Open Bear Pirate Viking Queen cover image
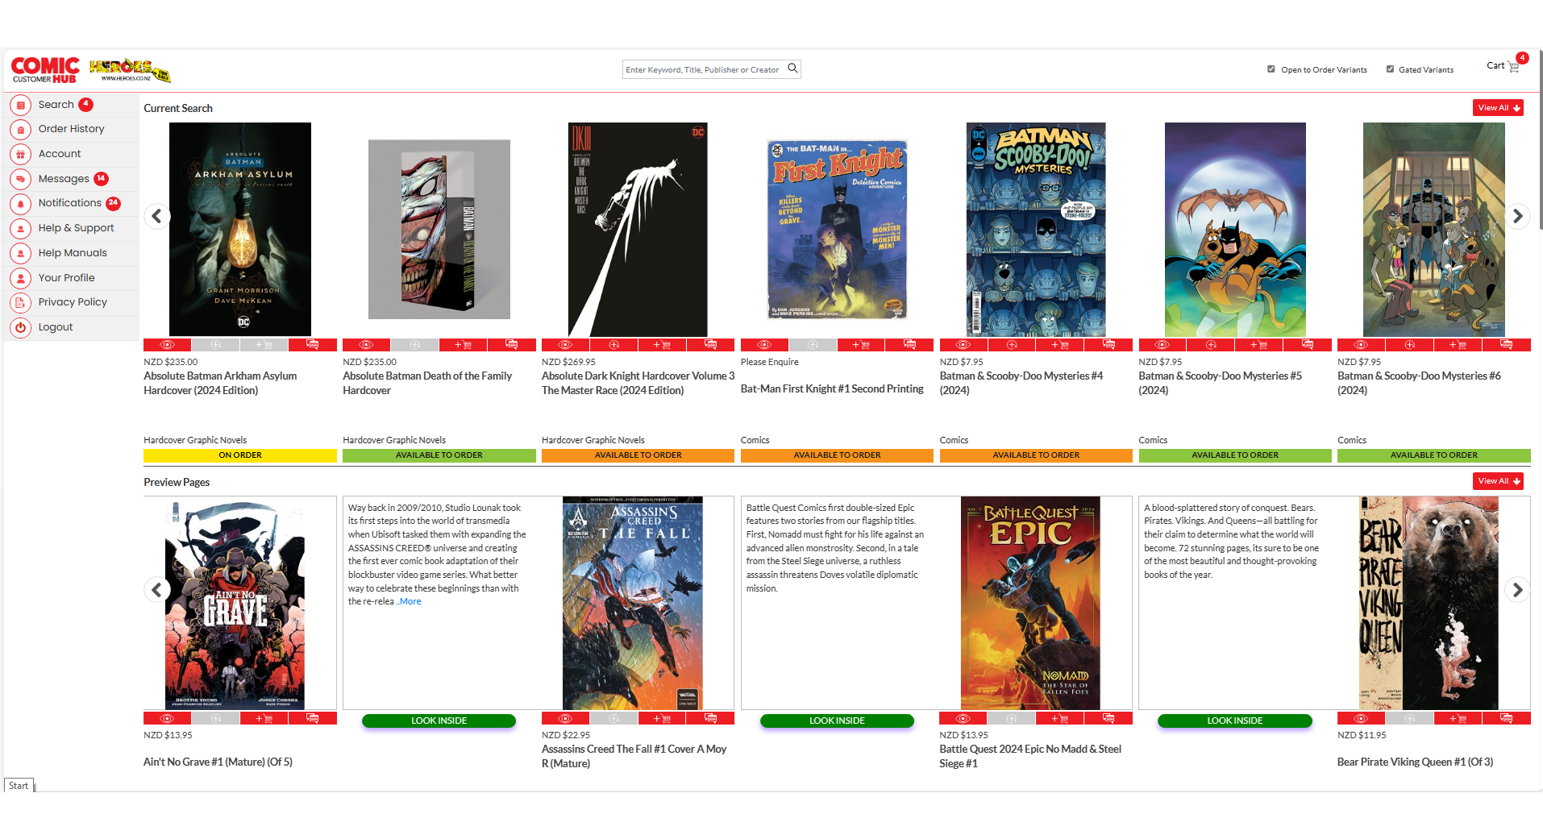 pyautogui.click(x=1429, y=603)
